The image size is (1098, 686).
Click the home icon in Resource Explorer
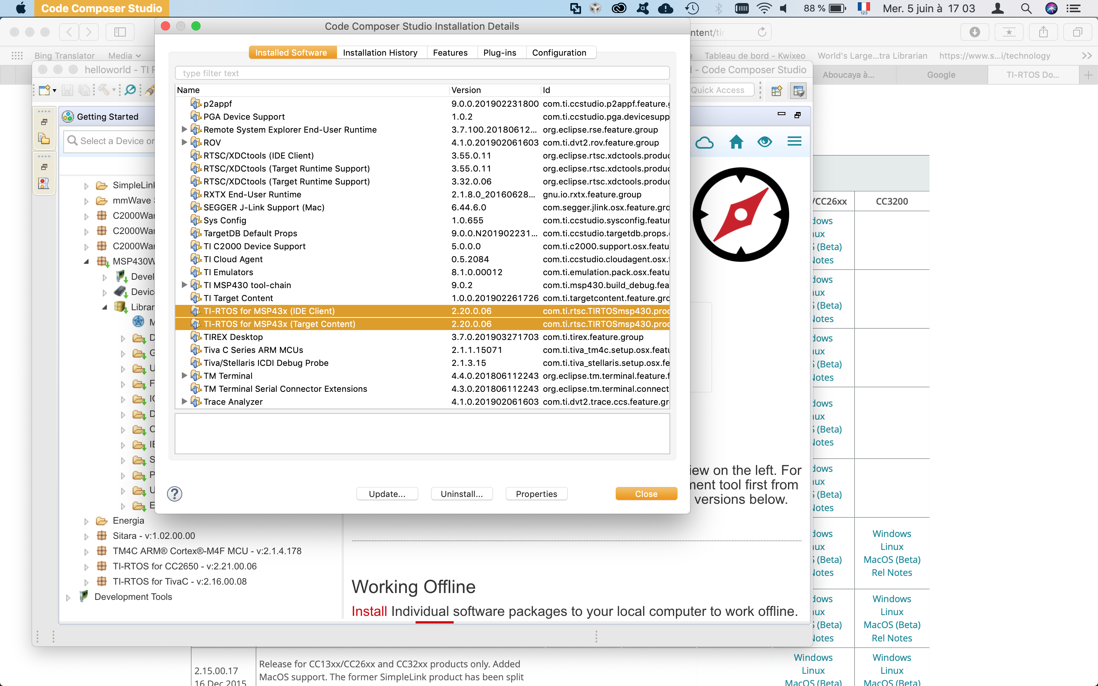pyautogui.click(x=736, y=141)
